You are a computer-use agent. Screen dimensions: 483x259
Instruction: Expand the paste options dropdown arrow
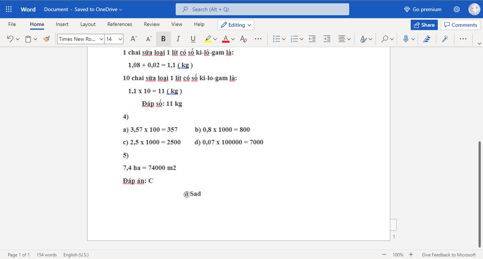[35, 39]
